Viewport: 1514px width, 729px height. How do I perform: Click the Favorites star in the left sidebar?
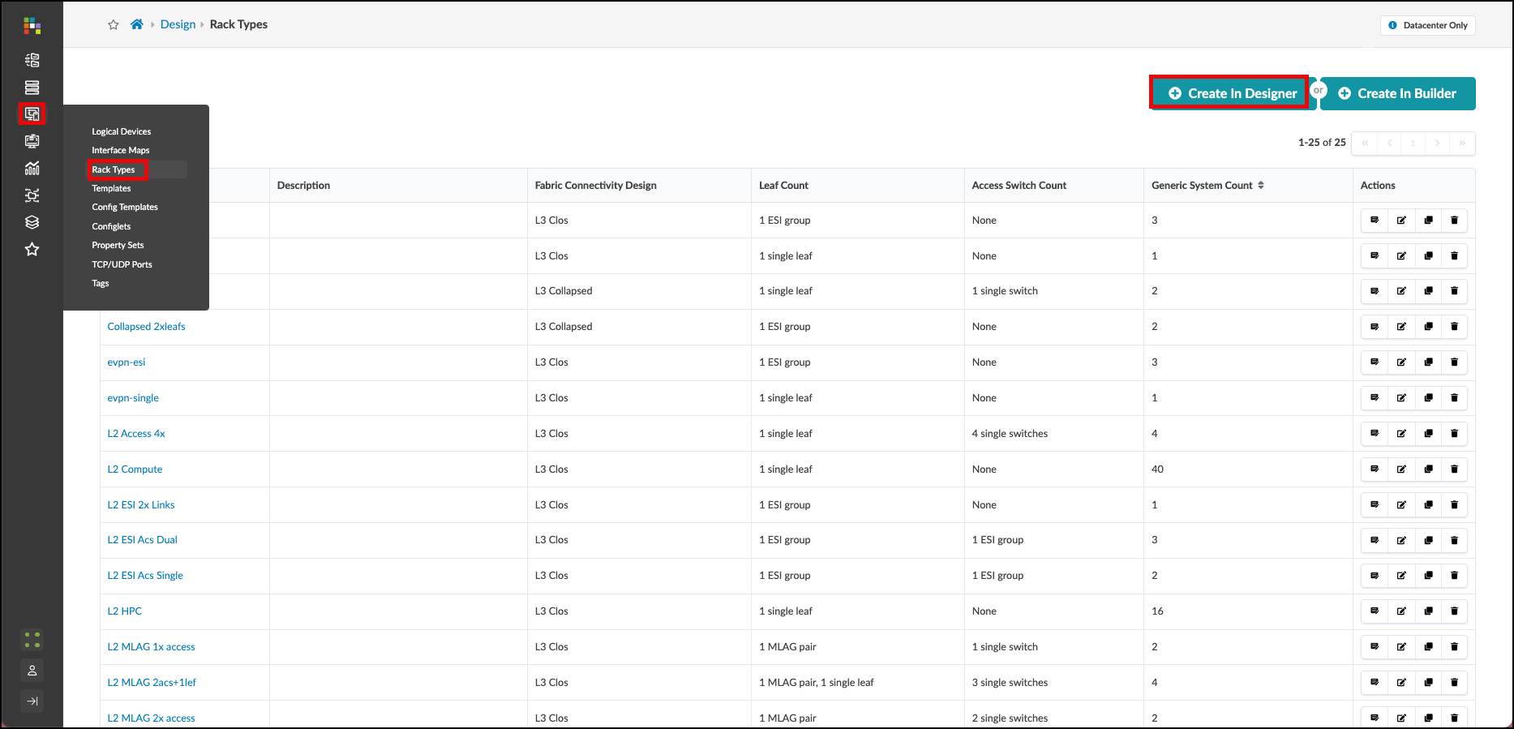32,250
